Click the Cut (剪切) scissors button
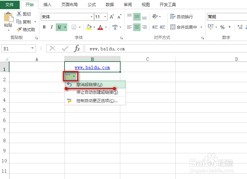247x179 pixels. (x=24, y=14)
